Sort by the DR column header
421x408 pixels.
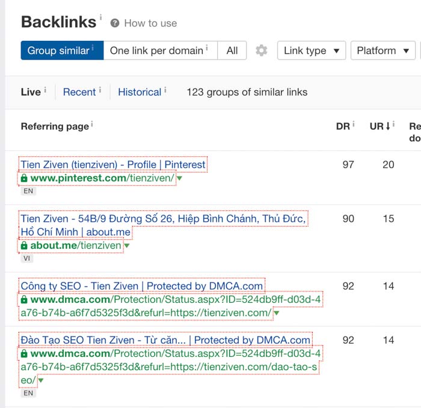pos(343,126)
